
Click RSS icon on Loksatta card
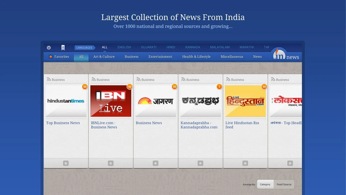(273, 79)
